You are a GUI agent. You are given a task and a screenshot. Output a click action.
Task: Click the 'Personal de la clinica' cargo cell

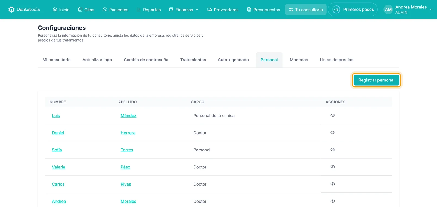click(214, 116)
